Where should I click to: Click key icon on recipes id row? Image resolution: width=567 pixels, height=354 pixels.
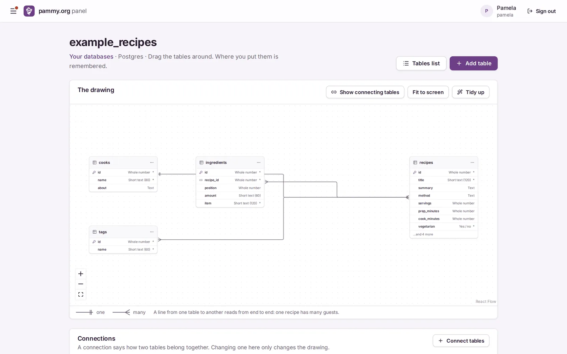415,172
